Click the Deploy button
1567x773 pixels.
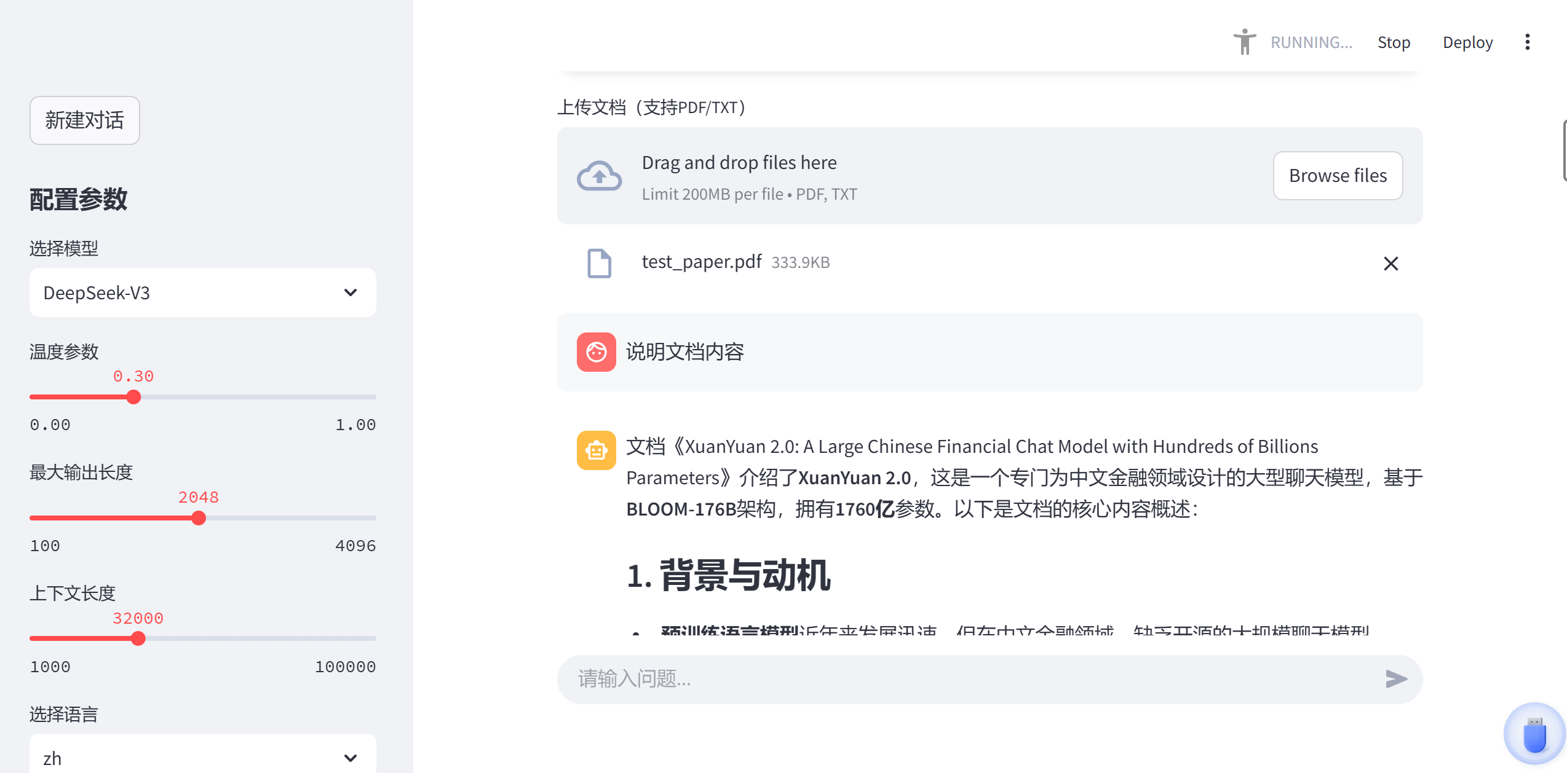(x=1467, y=42)
